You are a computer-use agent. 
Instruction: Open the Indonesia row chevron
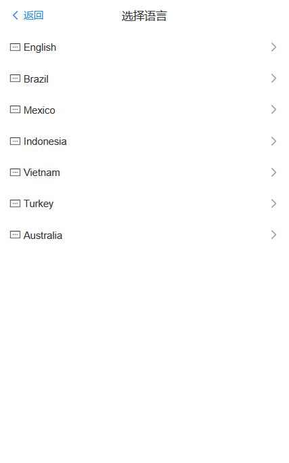(x=273, y=141)
